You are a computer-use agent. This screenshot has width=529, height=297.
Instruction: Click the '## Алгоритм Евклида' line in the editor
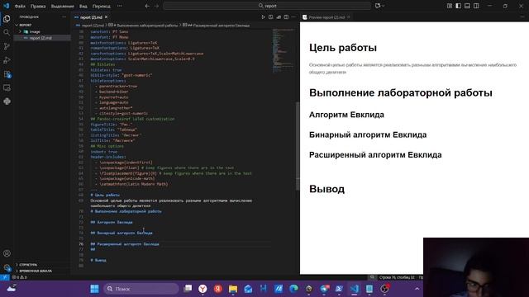pos(112,222)
